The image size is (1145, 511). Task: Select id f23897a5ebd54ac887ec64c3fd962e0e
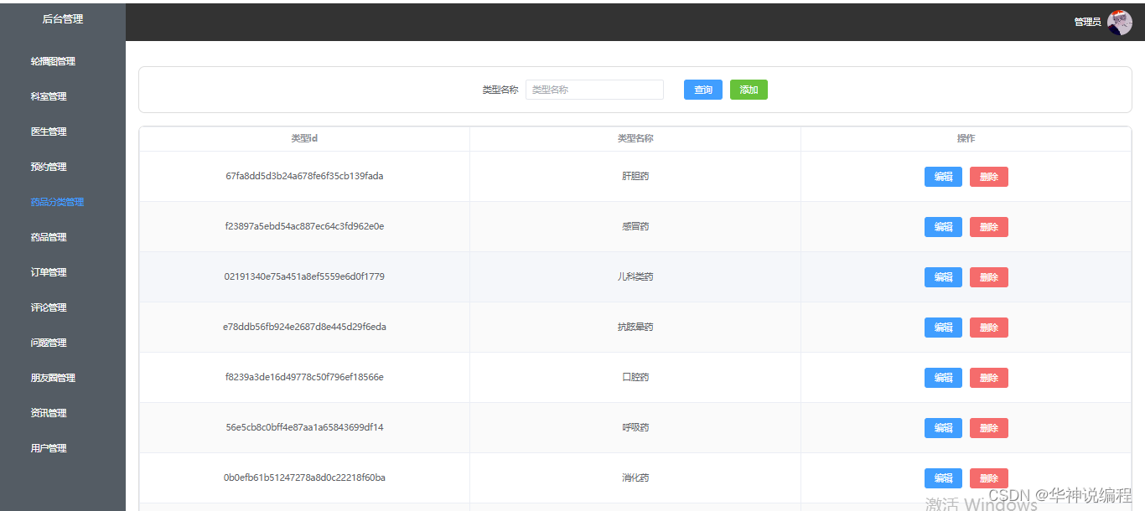[x=304, y=226]
